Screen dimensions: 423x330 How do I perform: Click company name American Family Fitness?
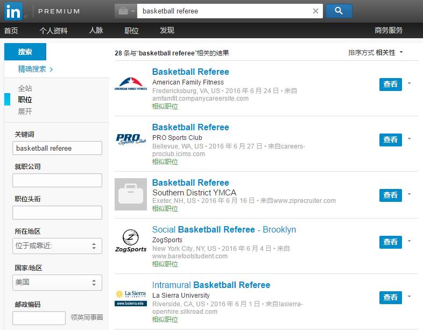tap(188, 82)
